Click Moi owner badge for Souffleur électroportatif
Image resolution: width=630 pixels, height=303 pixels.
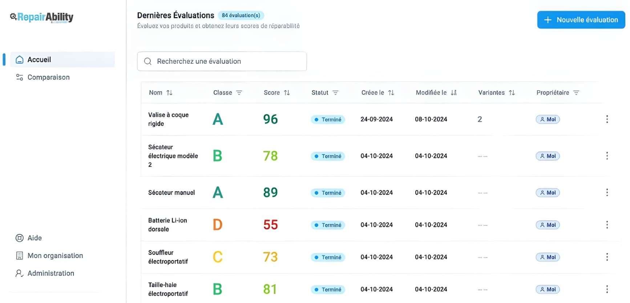click(548, 257)
